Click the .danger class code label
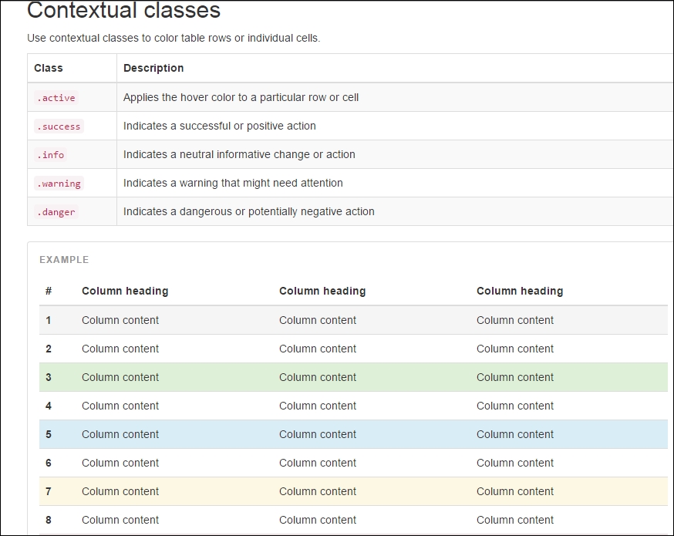The width and height of the screenshot is (674, 536). (56, 212)
